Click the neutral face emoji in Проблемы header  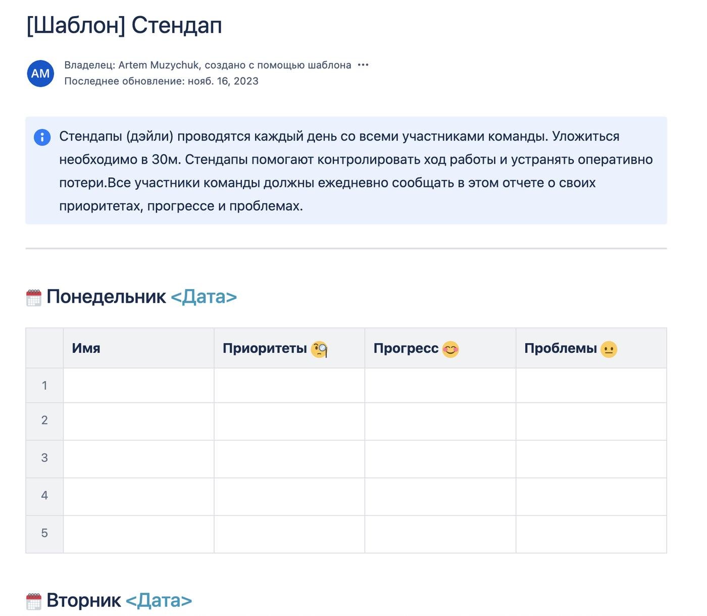coord(609,349)
